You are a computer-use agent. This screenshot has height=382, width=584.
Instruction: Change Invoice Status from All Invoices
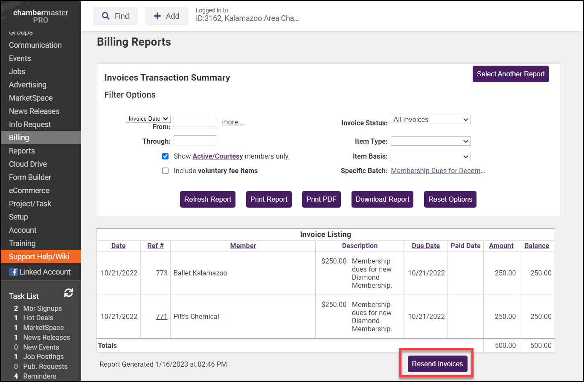430,119
